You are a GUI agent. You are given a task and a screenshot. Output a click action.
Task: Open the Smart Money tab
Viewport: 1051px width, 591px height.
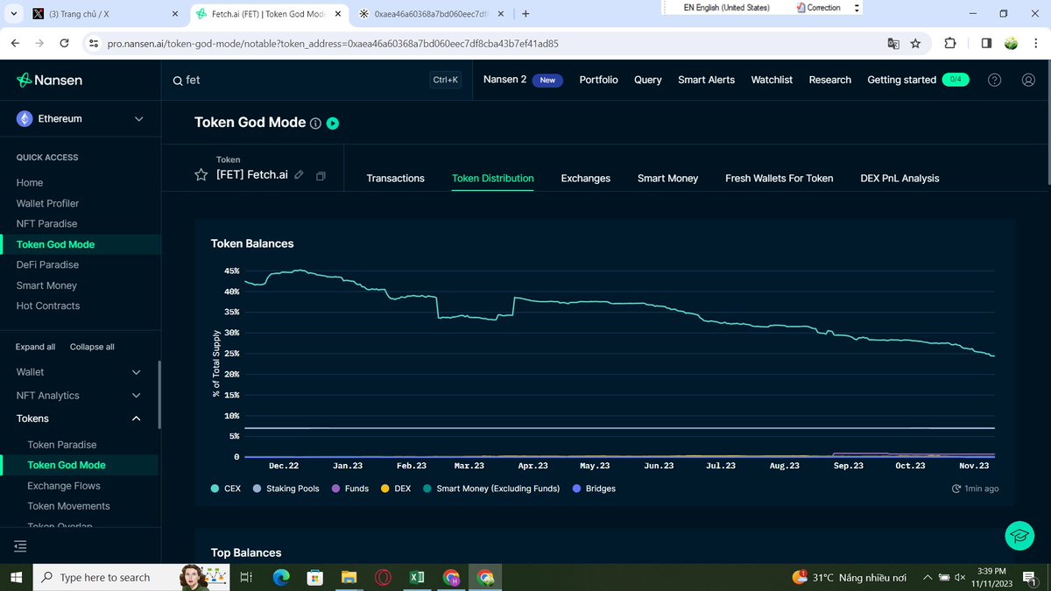[667, 178]
